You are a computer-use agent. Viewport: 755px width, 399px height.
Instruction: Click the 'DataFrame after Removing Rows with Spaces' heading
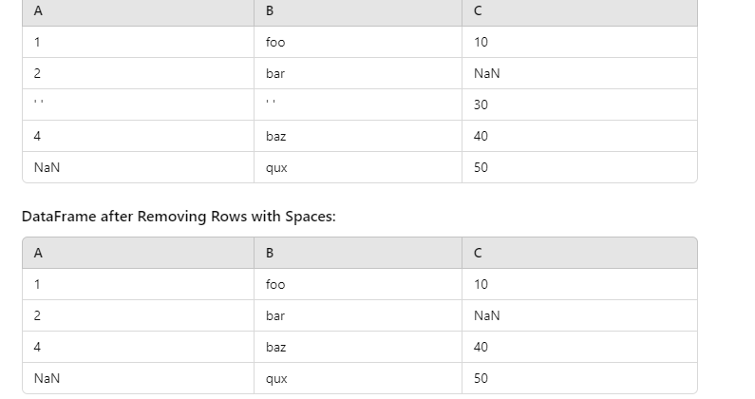coord(179,217)
